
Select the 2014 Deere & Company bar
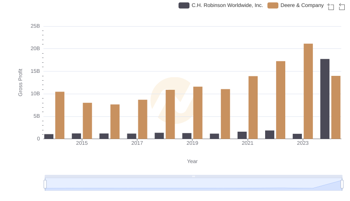60,115
